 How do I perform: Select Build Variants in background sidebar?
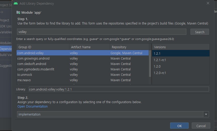pyautogui.click(x=6, y=55)
